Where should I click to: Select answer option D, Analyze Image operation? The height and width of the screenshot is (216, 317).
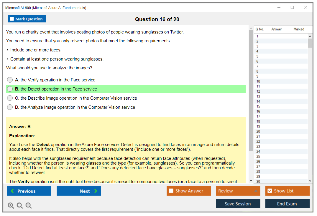tap(10, 107)
